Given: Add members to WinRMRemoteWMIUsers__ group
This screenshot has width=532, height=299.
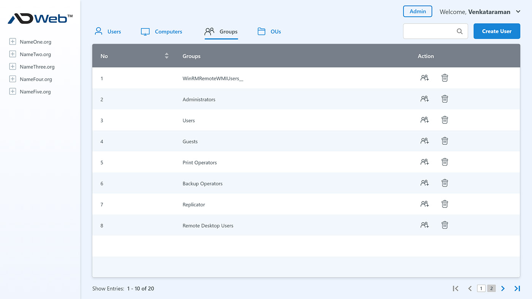Looking at the screenshot, I should [424, 78].
